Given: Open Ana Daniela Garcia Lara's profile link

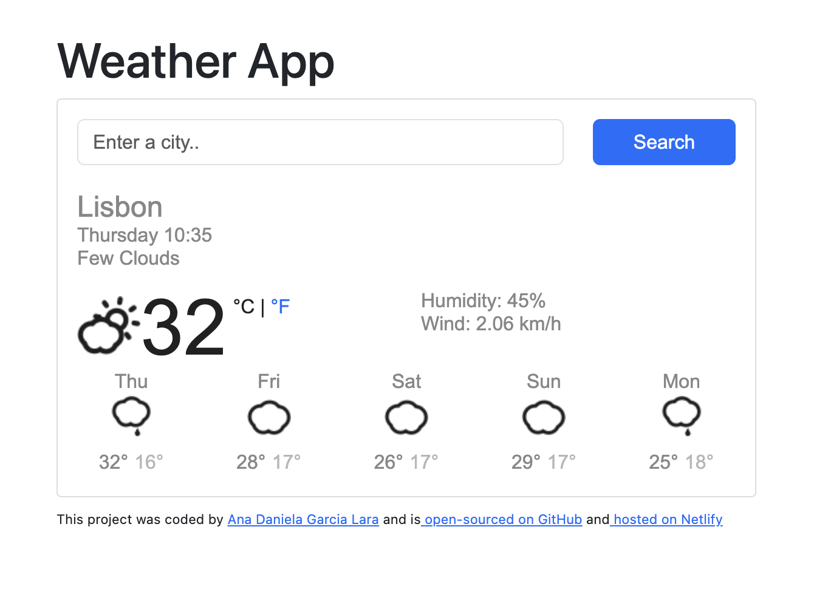Looking at the screenshot, I should [x=303, y=520].
